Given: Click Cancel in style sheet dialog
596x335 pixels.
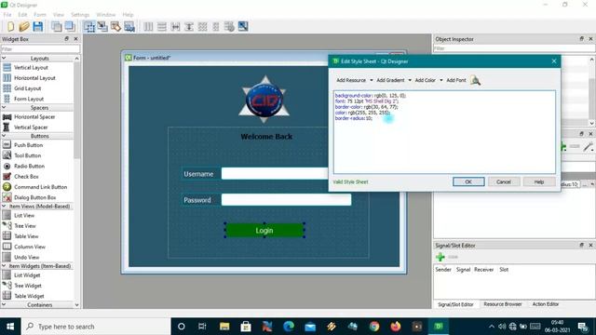Looking at the screenshot, I should [x=503, y=182].
